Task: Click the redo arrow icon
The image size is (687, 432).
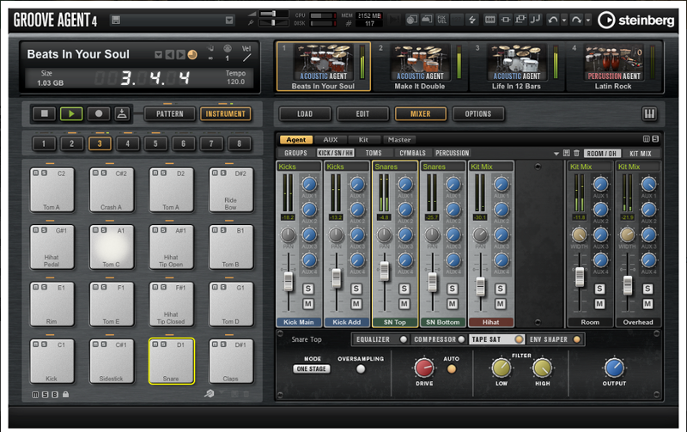Action: (x=576, y=20)
